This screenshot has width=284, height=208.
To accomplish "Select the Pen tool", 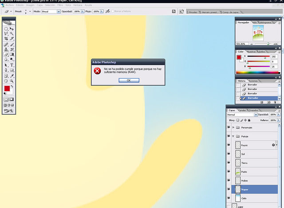I will point(6,70).
